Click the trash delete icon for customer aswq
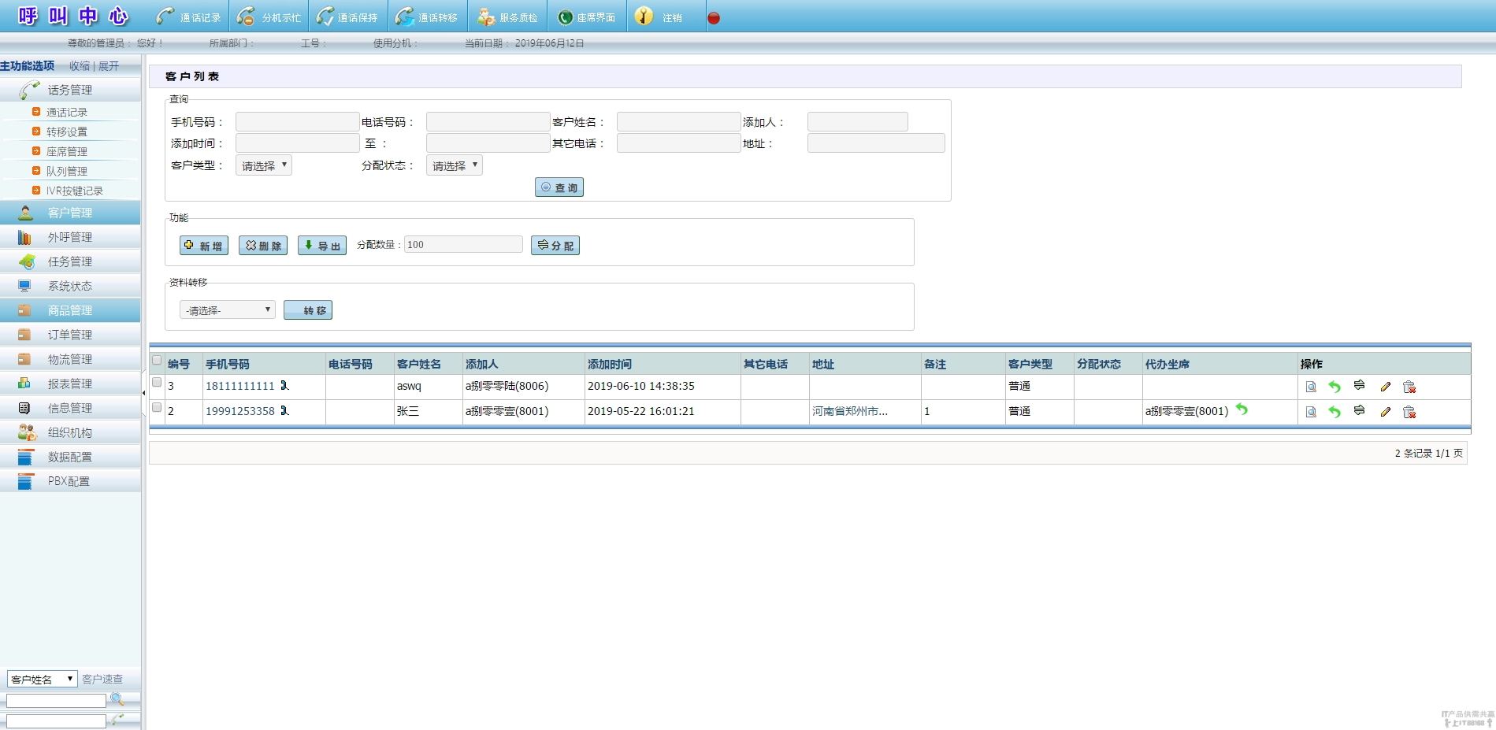The image size is (1496, 730). point(1409,387)
